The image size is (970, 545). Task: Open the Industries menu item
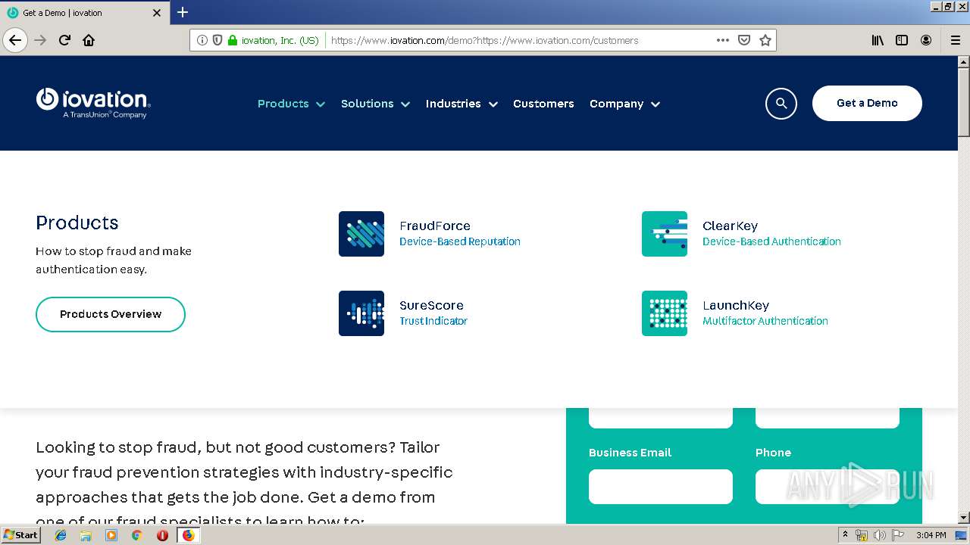pos(453,104)
